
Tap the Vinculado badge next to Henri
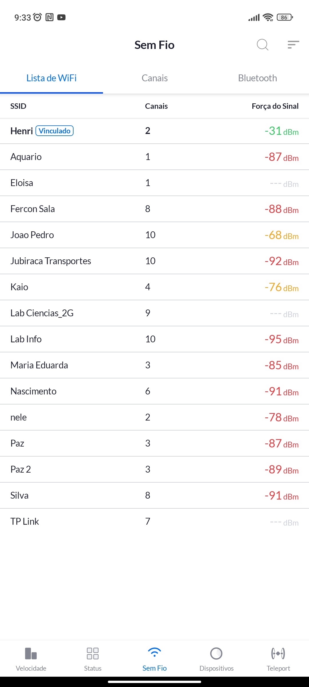[x=54, y=131]
